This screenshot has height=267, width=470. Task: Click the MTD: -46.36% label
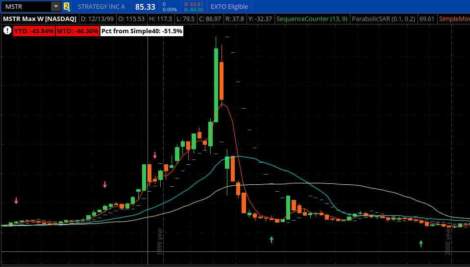tap(77, 31)
